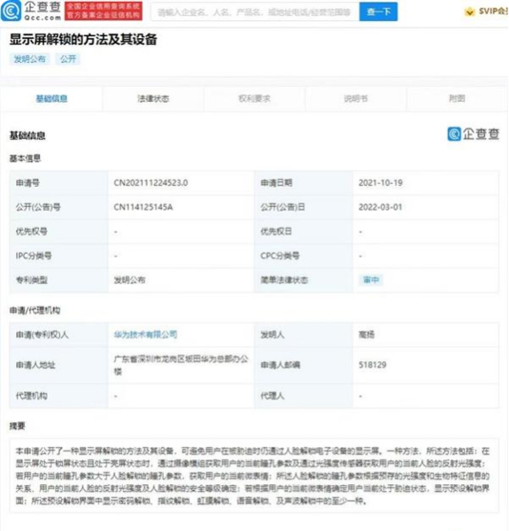Image resolution: width=509 pixels, height=531 pixels.
Task: Click the SVIP crown icon
Action: coord(469,12)
